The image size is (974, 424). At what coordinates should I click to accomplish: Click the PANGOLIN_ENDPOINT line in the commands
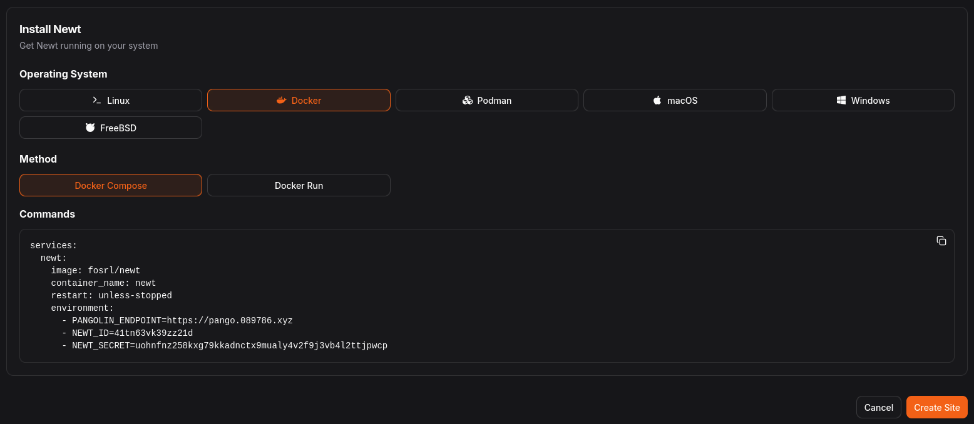tap(177, 321)
